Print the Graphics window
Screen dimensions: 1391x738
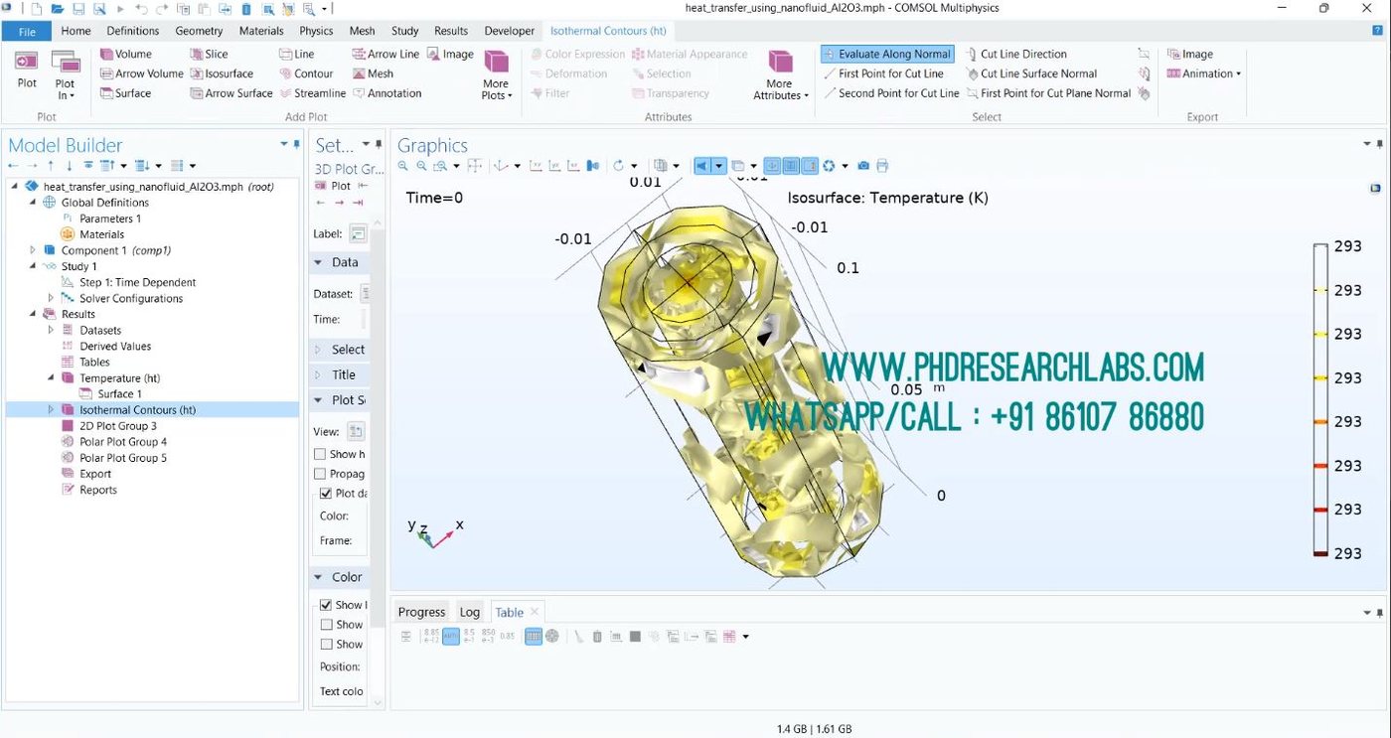882,166
